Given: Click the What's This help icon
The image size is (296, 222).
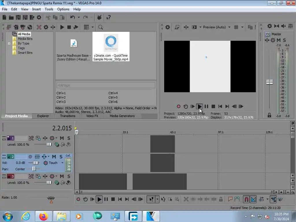Looking at the screenshot, I should click(108, 18).
